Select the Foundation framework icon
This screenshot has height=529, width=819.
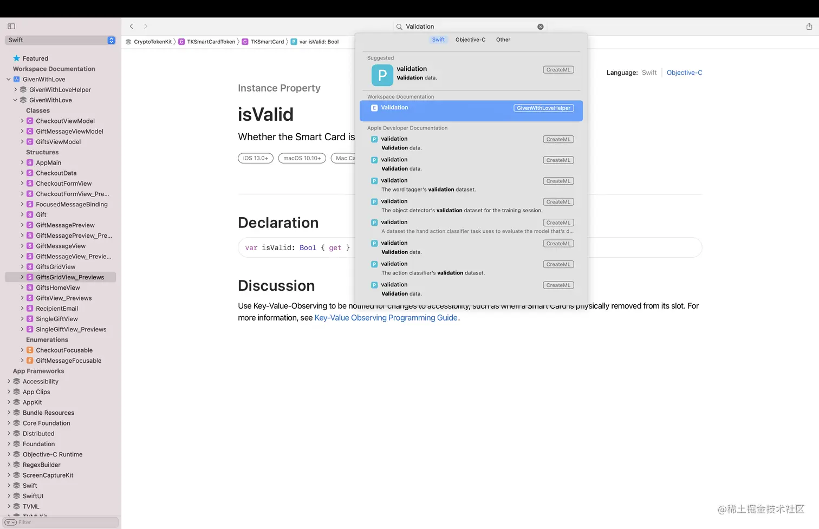(17, 444)
